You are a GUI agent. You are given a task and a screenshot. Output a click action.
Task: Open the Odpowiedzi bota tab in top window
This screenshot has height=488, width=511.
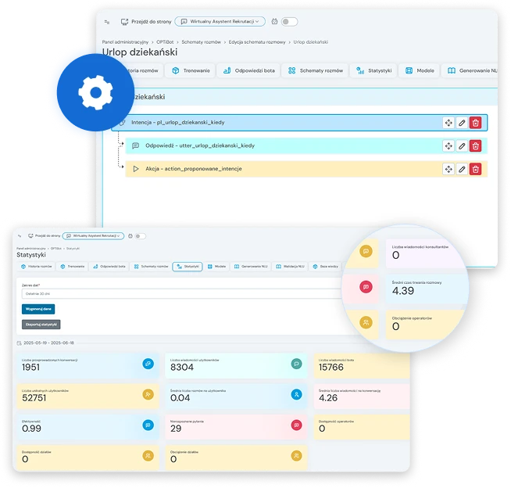pos(248,70)
